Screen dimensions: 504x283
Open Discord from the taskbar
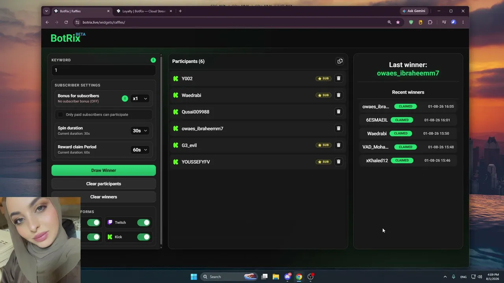click(287, 277)
